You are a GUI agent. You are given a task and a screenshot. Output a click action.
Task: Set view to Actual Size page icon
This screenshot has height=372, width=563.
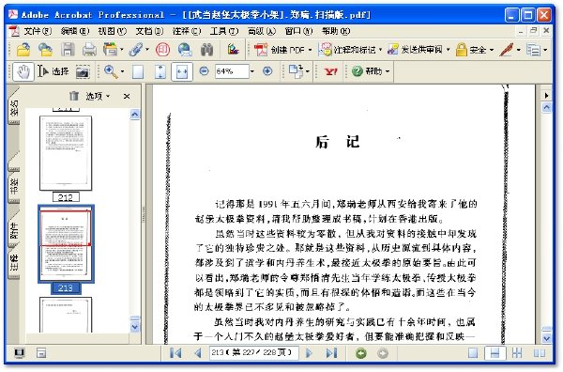click(138, 71)
